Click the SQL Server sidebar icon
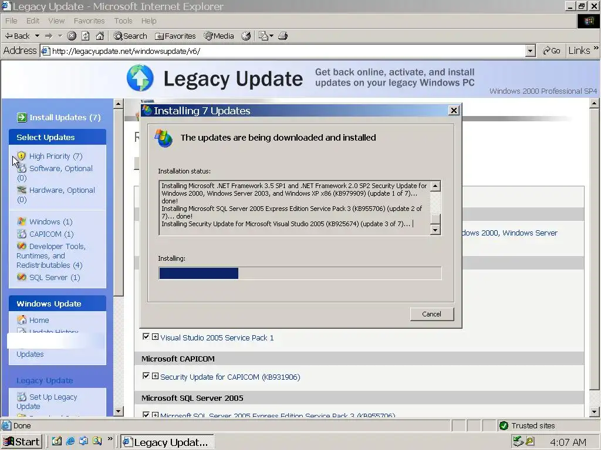The image size is (601, 450). (x=22, y=277)
